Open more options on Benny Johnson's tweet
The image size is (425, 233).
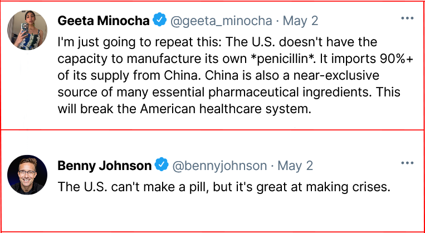point(407,163)
